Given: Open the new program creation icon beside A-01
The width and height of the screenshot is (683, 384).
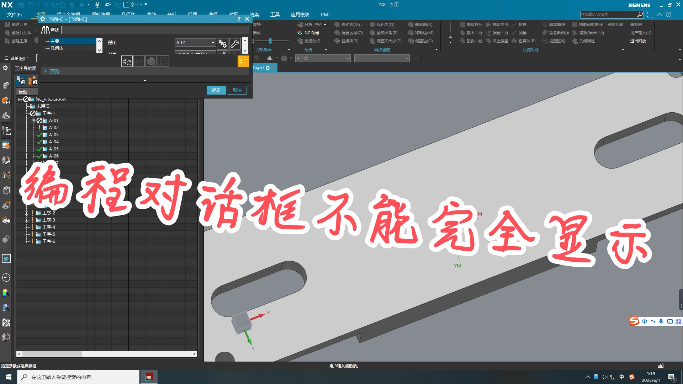Looking at the screenshot, I should coord(223,44).
